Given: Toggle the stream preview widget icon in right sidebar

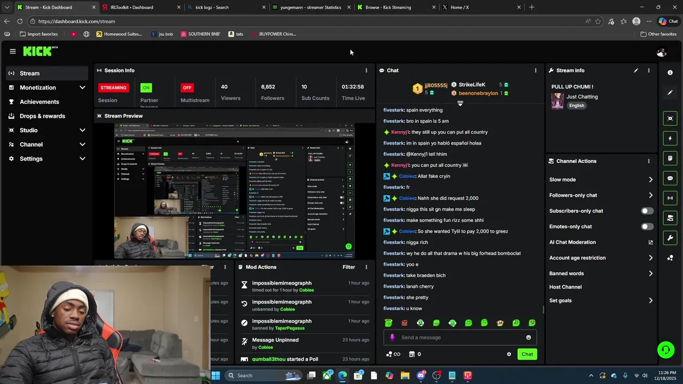Looking at the screenshot, I should pyautogui.click(x=670, y=118).
